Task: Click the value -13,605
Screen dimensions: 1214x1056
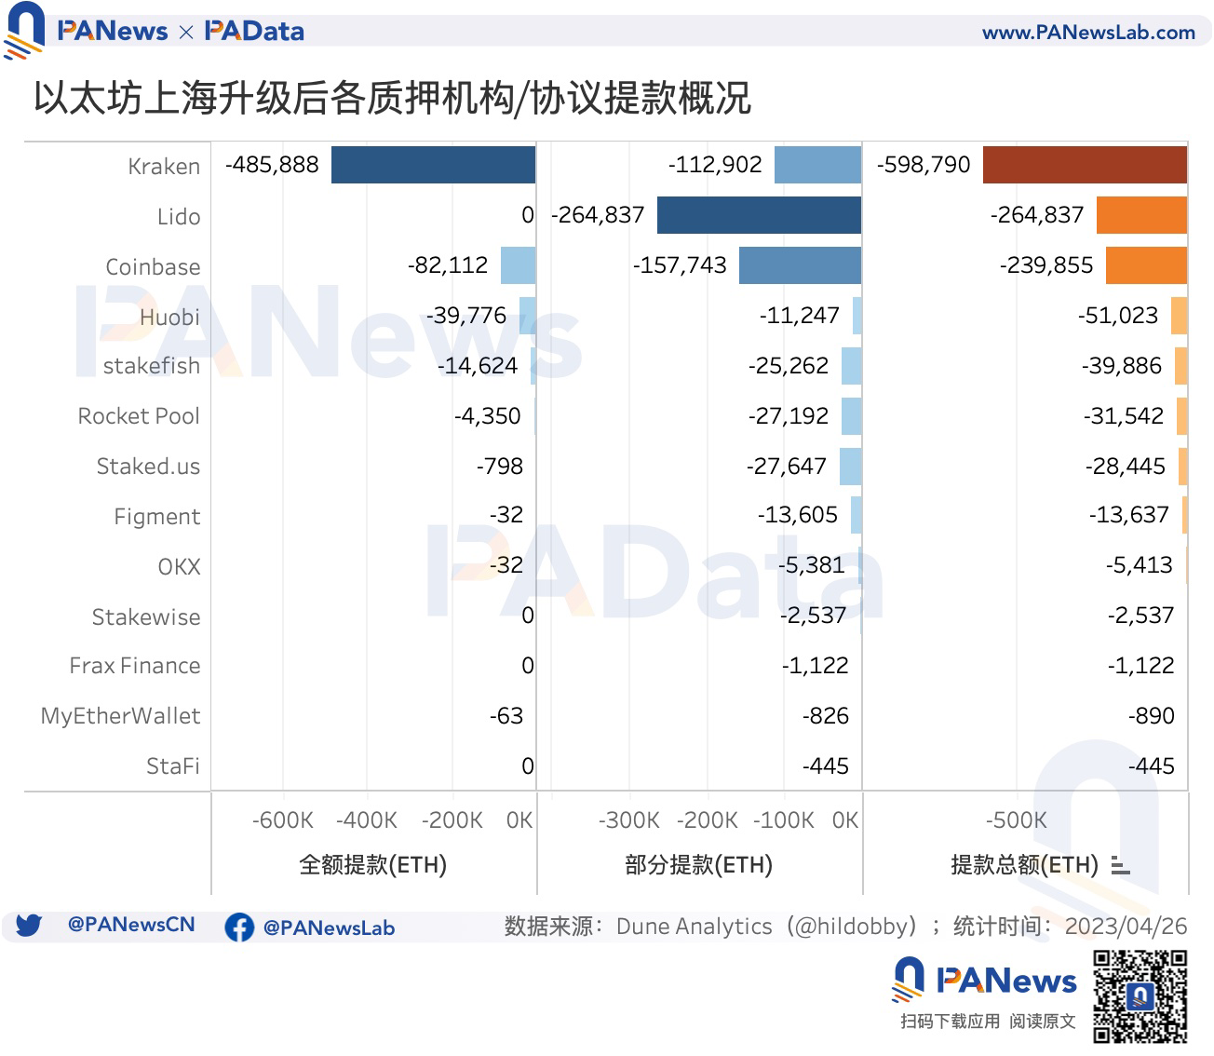Action: tap(798, 515)
